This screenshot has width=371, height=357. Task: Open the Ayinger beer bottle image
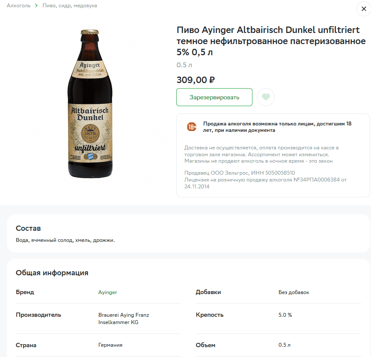(90, 104)
